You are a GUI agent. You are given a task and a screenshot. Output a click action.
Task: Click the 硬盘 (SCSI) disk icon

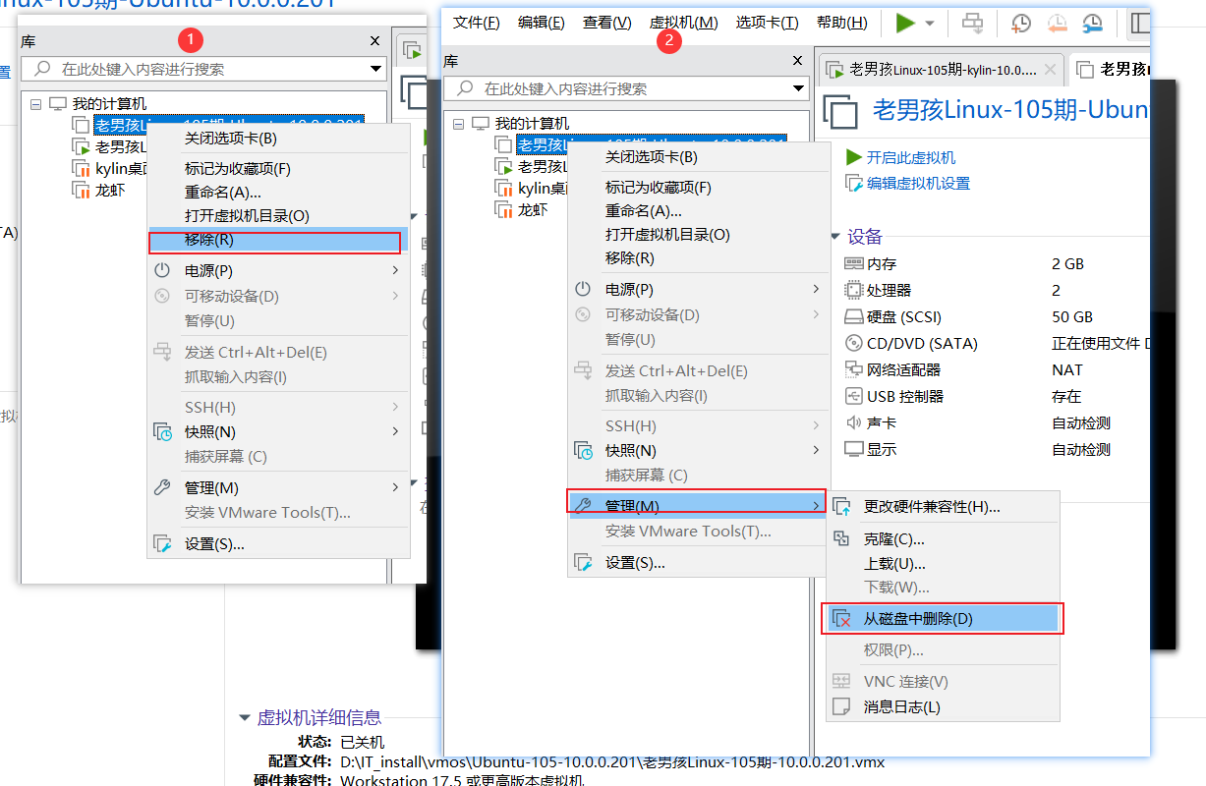[853, 317]
